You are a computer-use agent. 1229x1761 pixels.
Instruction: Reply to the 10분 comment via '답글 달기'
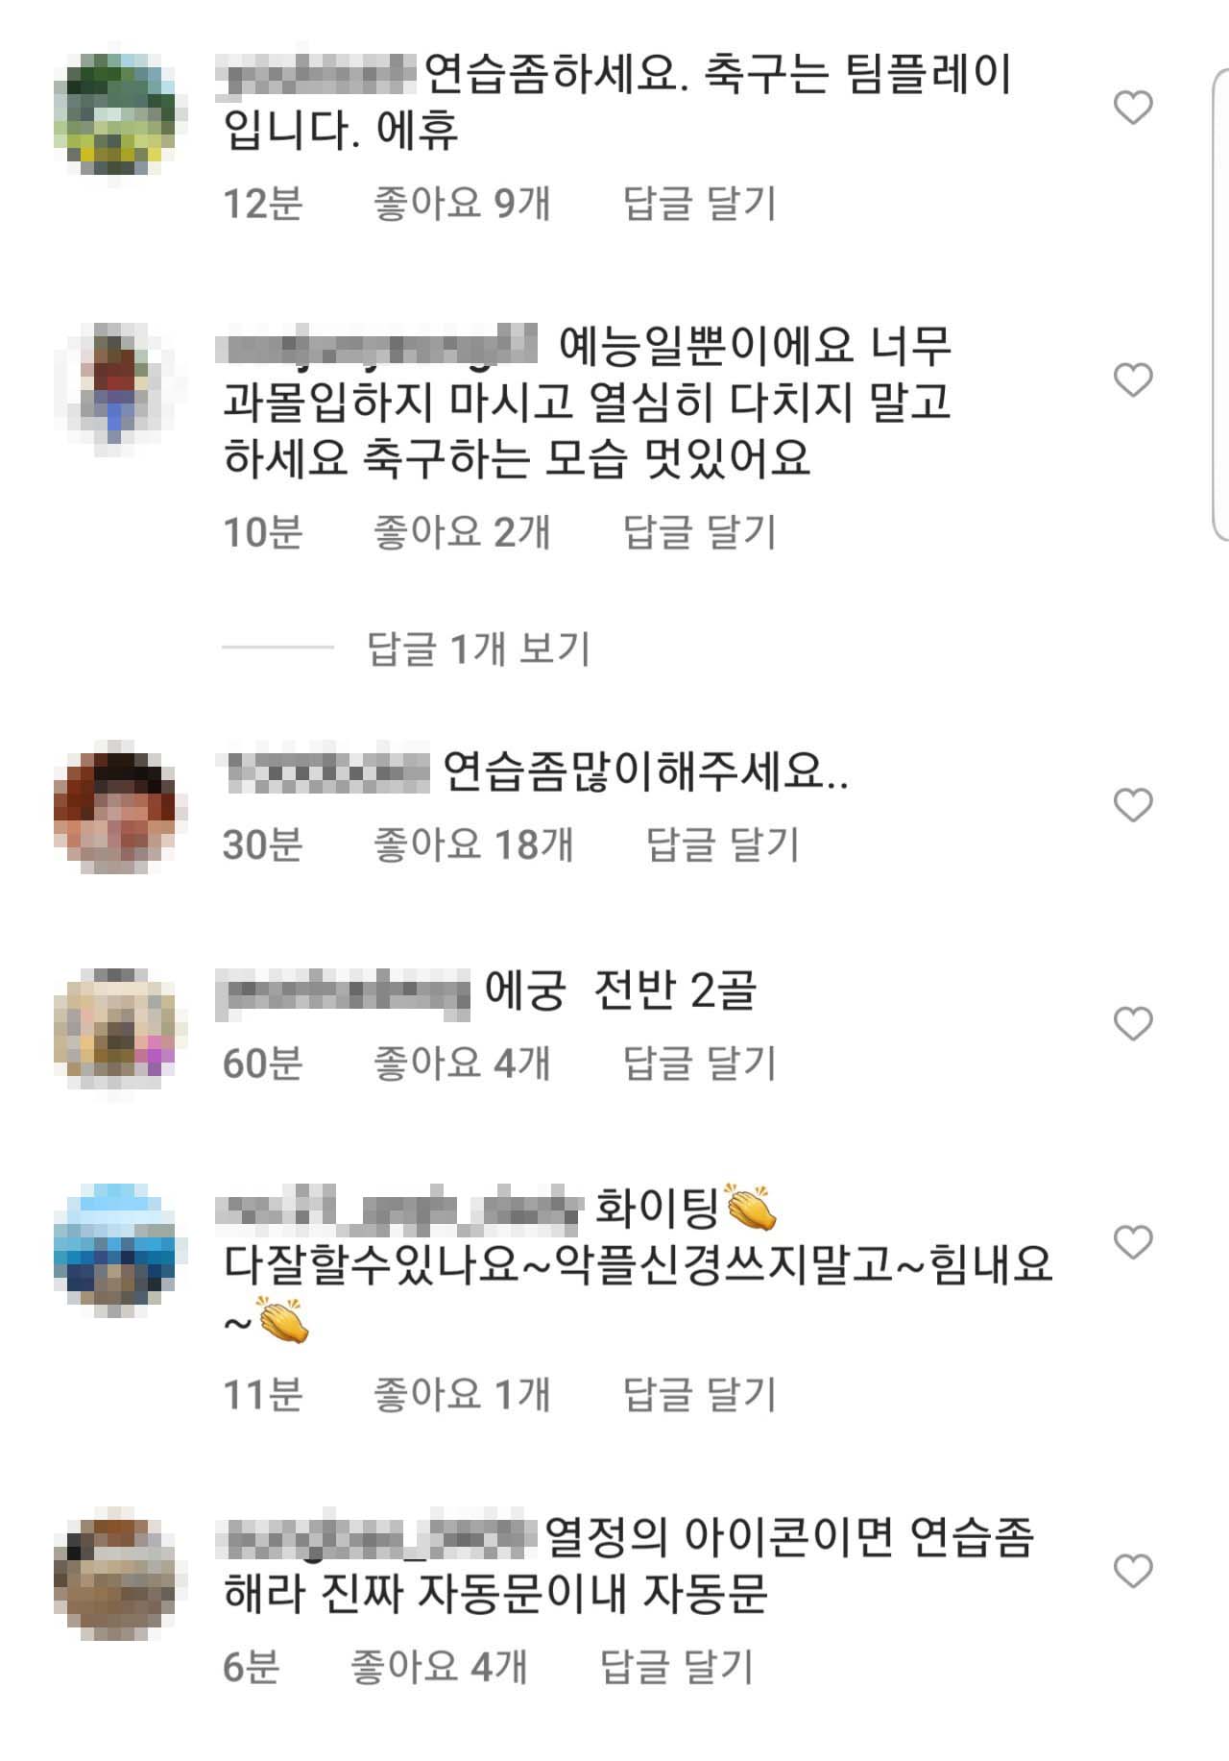[699, 531]
